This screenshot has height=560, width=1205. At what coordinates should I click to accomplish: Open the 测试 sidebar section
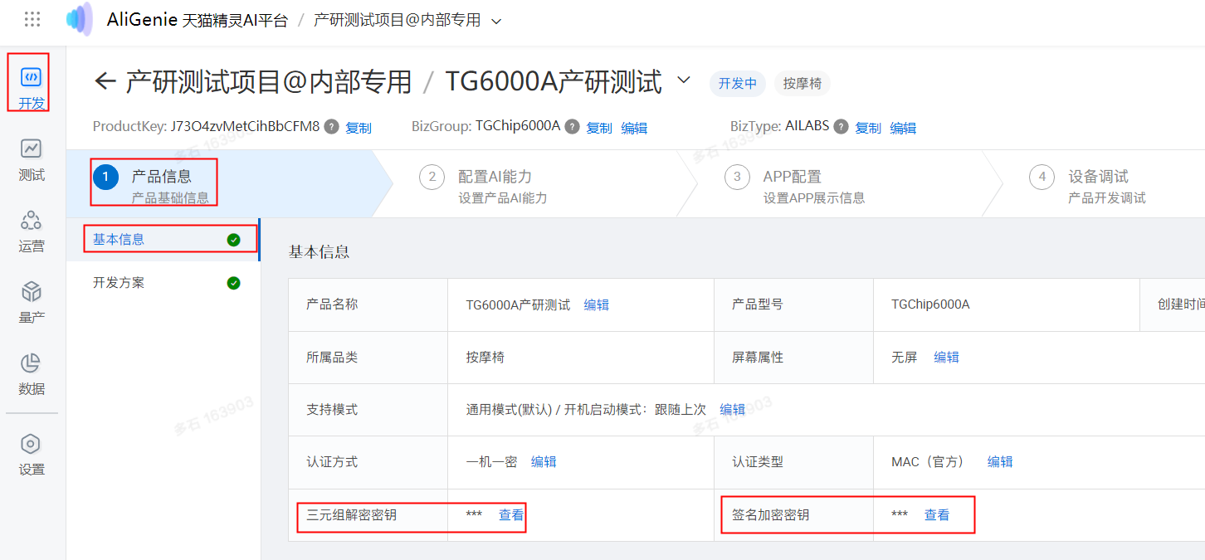[32, 160]
